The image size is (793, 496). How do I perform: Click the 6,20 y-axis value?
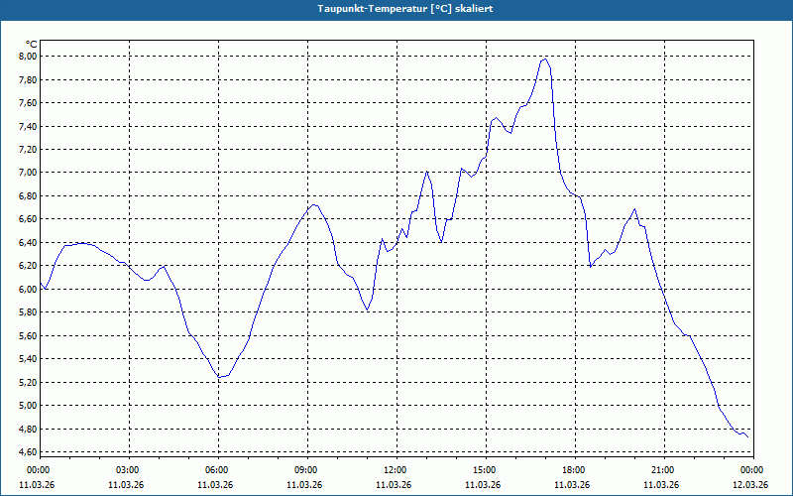coord(29,266)
